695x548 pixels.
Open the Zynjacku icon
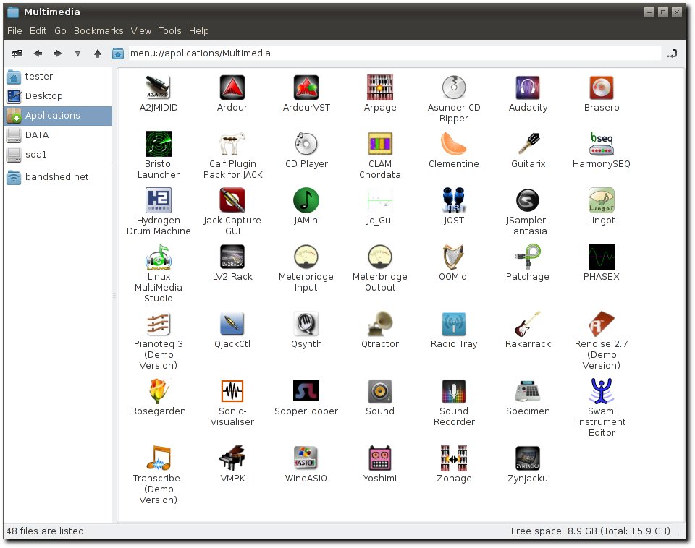click(528, 458)
